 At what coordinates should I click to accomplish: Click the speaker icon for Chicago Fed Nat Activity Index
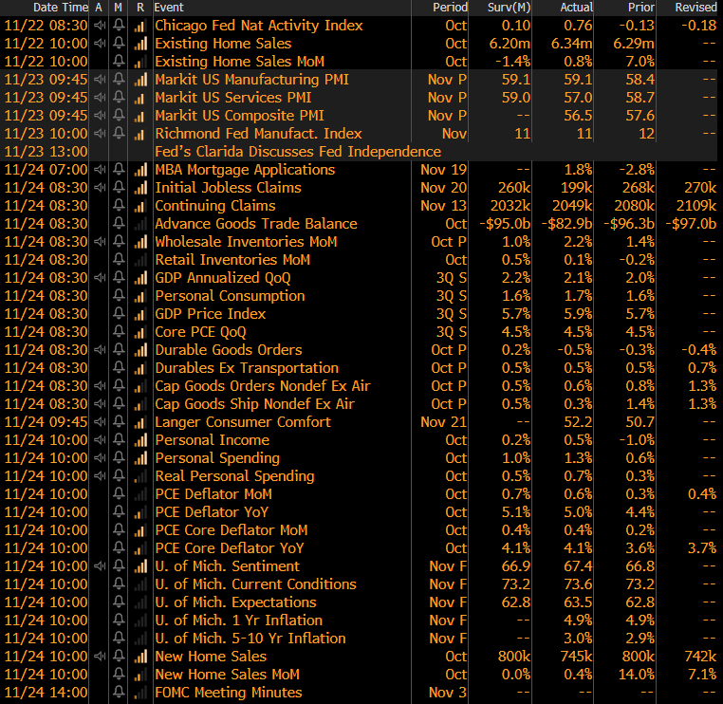click(x=99, y=26)
